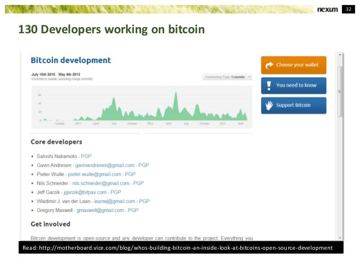Click nils.schneider@gmail.com email link

(100, 183)
